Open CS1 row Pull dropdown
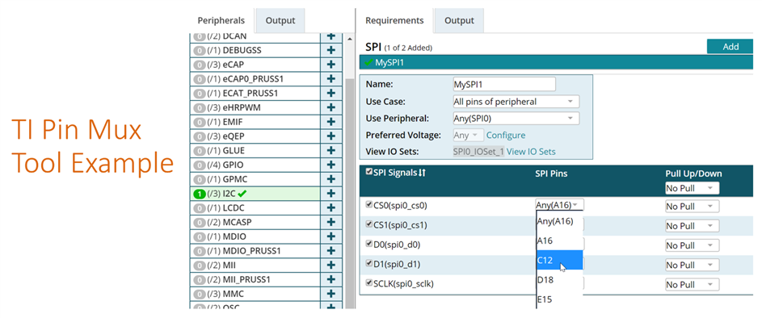 pyautogui.click(x=692, y=226)
